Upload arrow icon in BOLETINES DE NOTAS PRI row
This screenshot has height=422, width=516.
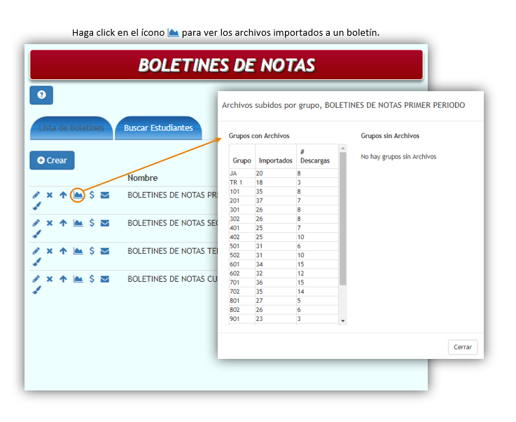point(63,195)
